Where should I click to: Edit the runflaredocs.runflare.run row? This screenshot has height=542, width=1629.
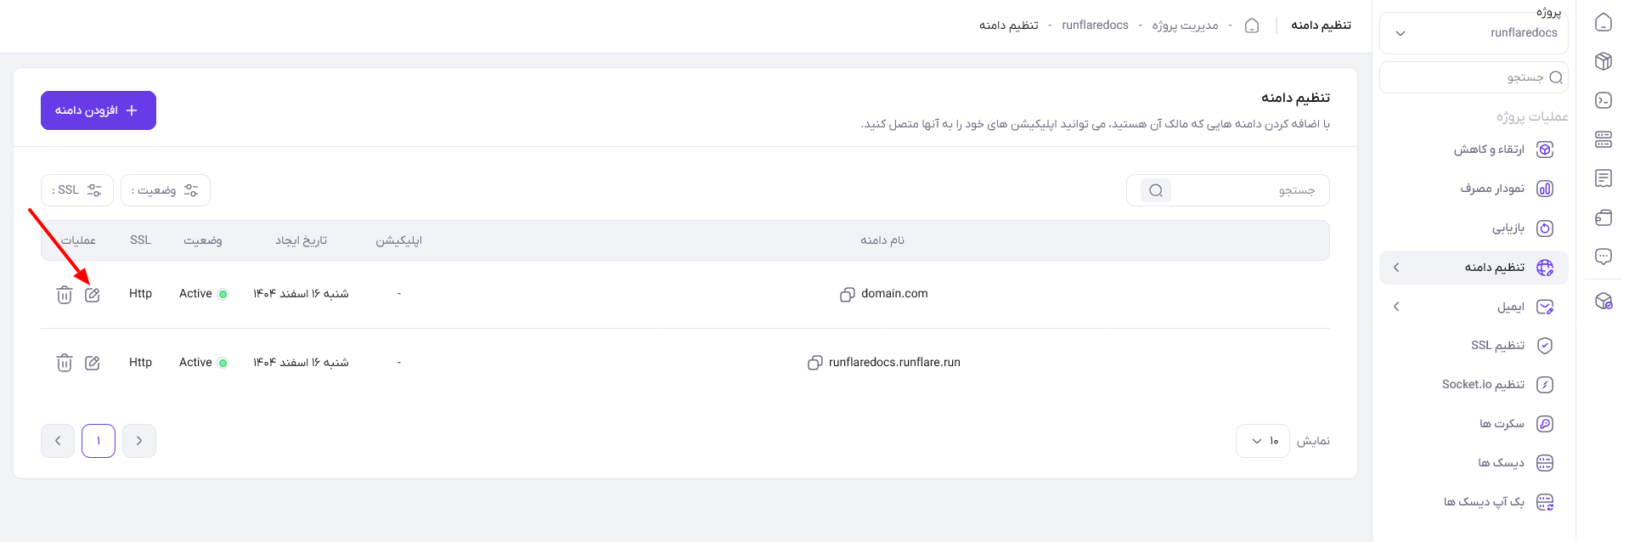pos(93,364)
